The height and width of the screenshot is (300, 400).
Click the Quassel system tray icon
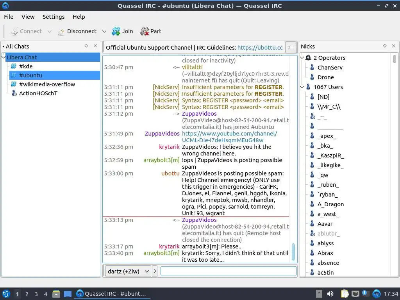click(377, 294)
